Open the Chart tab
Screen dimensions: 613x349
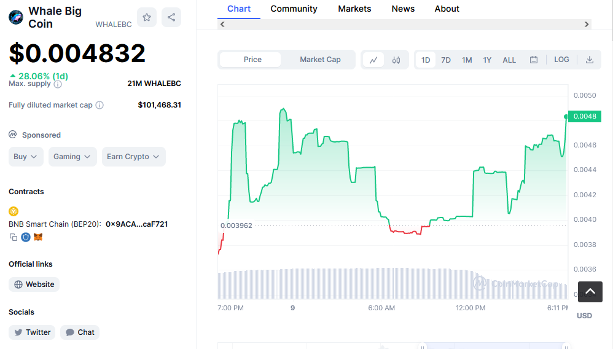click(x=239, y=9)
